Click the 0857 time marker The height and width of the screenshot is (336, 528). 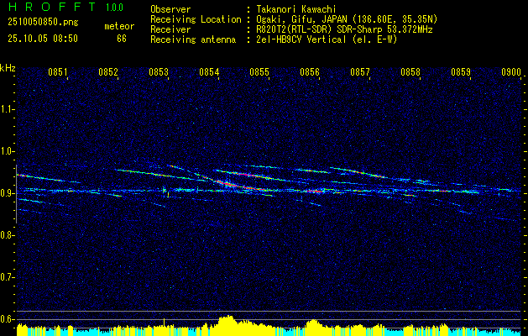pyautogui.click(x=360, y=72)
